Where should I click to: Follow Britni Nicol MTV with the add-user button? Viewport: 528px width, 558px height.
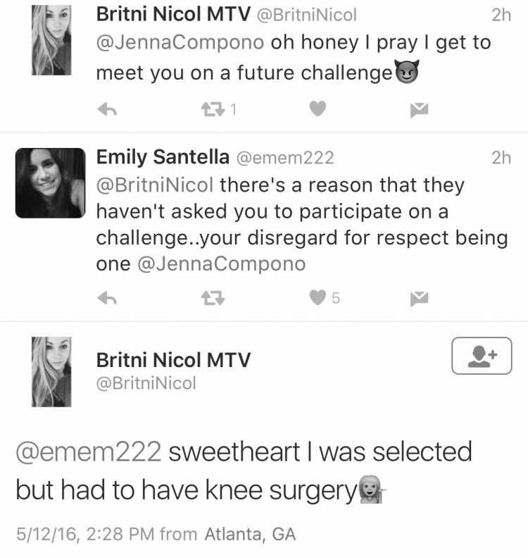click(x=482, y=356)
